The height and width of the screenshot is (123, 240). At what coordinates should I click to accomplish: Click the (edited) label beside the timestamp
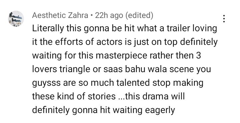click(x=139, y=15)
